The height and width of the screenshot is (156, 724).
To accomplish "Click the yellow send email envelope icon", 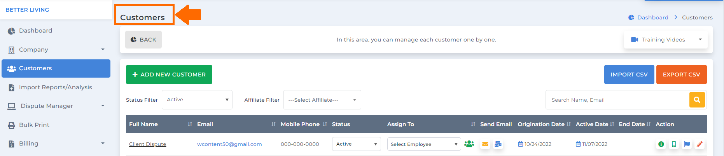I will (x=485, y=144).
